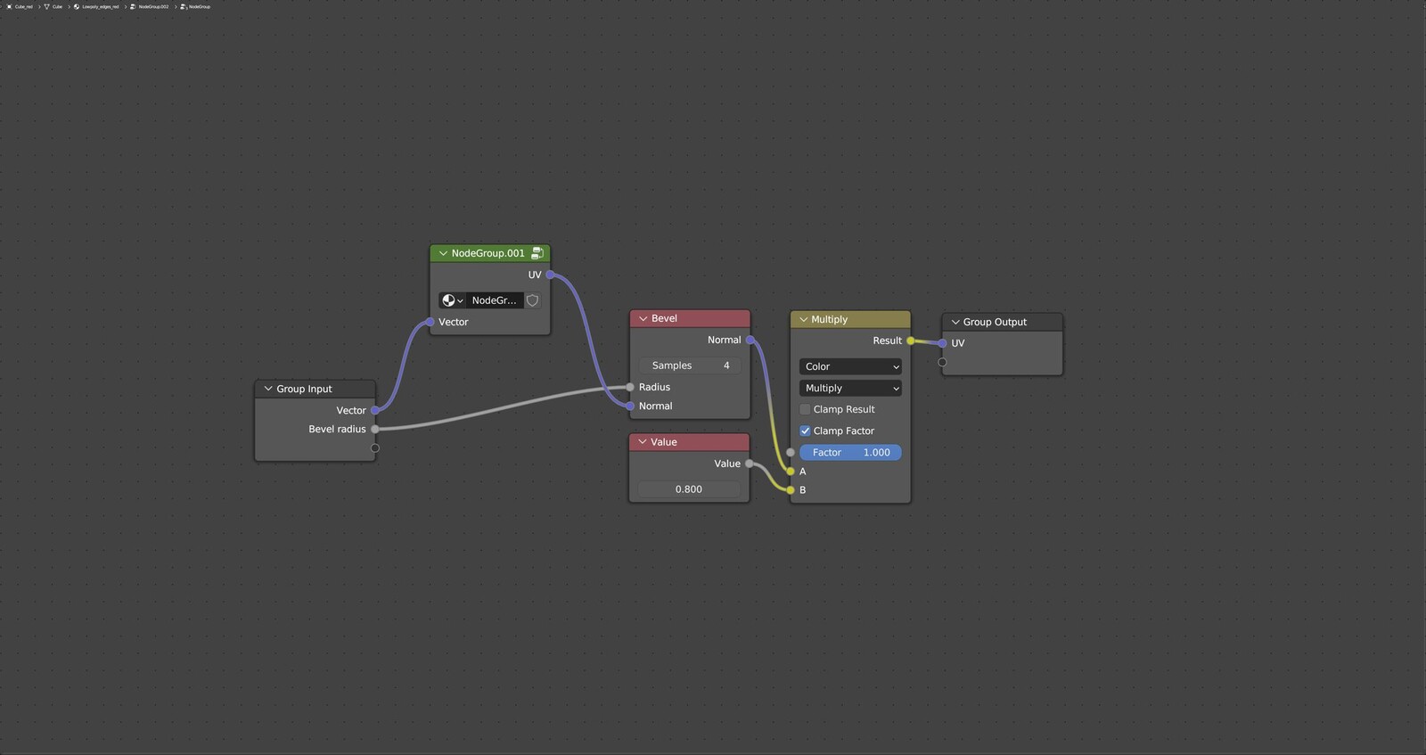This screenshot has height=755, width=1426.
Task: Click Group Input Vector output socket
Action: 375,410
